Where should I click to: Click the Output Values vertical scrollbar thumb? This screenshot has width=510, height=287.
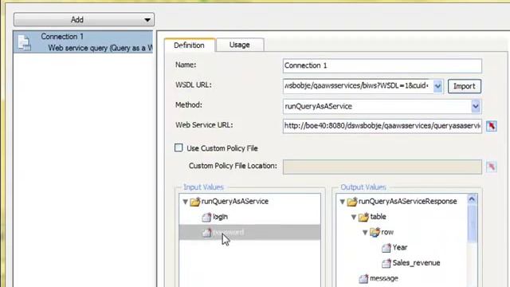[472, 223]
